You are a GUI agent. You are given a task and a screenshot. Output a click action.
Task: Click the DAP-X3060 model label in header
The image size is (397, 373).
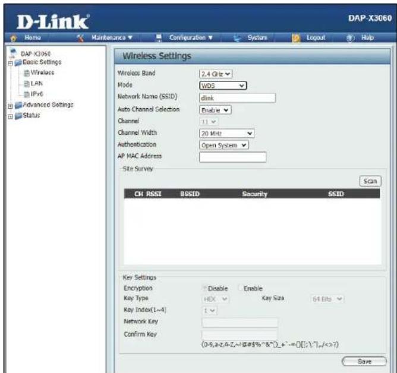(370, 18)
